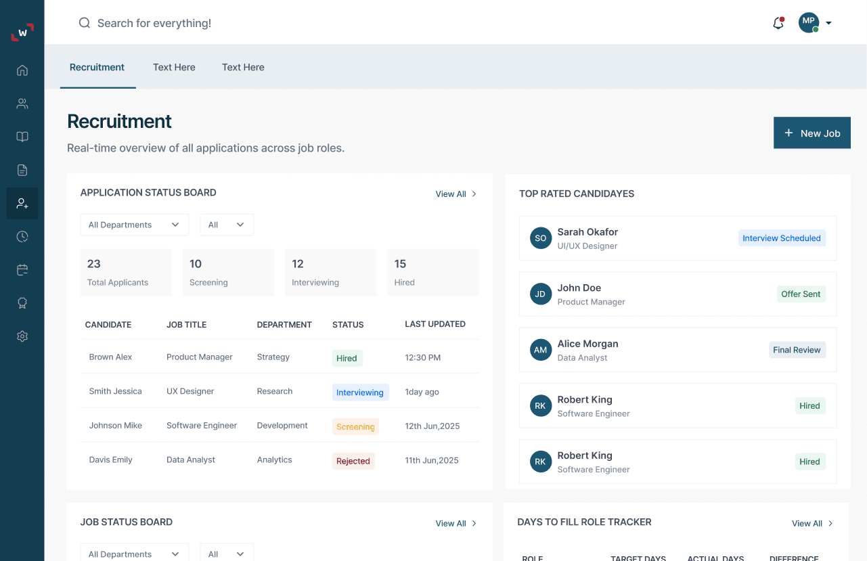This screenshot has height=561, width=867.
Task: Open Settings via the gear icon
Action: click(22, 336)
